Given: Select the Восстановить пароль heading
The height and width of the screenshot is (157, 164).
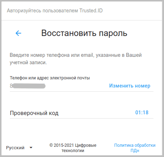Looking at the screenshot, I should [x=84, y=33].
